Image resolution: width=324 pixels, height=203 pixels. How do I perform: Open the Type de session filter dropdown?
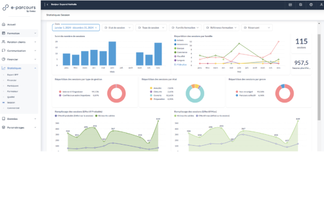151,27
